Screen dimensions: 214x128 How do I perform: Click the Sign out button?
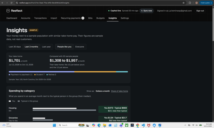point(200,11)
